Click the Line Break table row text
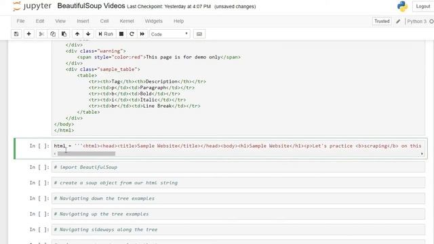Image resolution: width=434 pixels, height=244 pixels. [x=144, y=106]
